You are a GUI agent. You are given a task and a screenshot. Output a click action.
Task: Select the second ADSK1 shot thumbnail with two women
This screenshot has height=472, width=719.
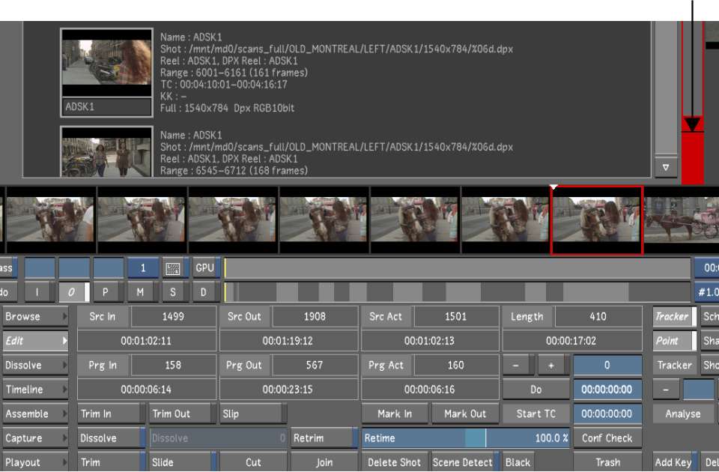coord(106,152)
